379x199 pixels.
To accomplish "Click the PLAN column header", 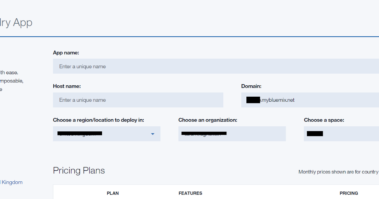I will tap(113, 193).
